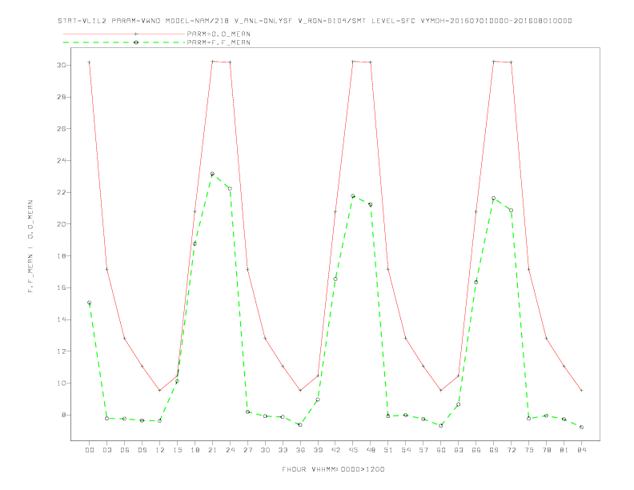Click the x-axis hour label 36
Viewport: 634px width, 490px height.
coord(300,450)
